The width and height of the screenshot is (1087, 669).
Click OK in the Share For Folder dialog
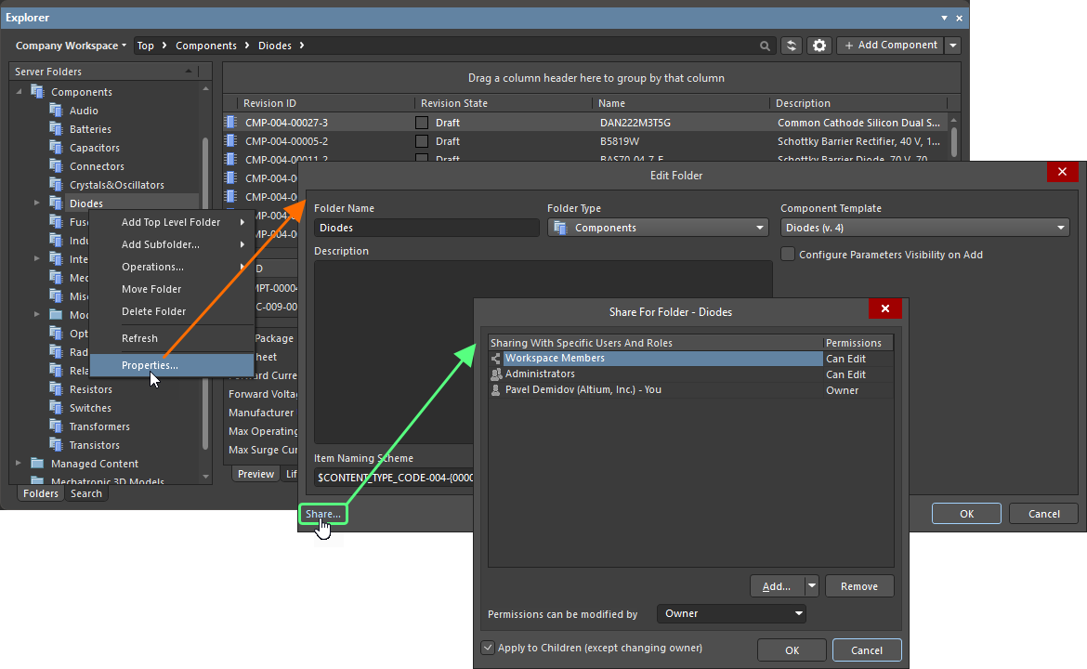[x=792, y=650]
